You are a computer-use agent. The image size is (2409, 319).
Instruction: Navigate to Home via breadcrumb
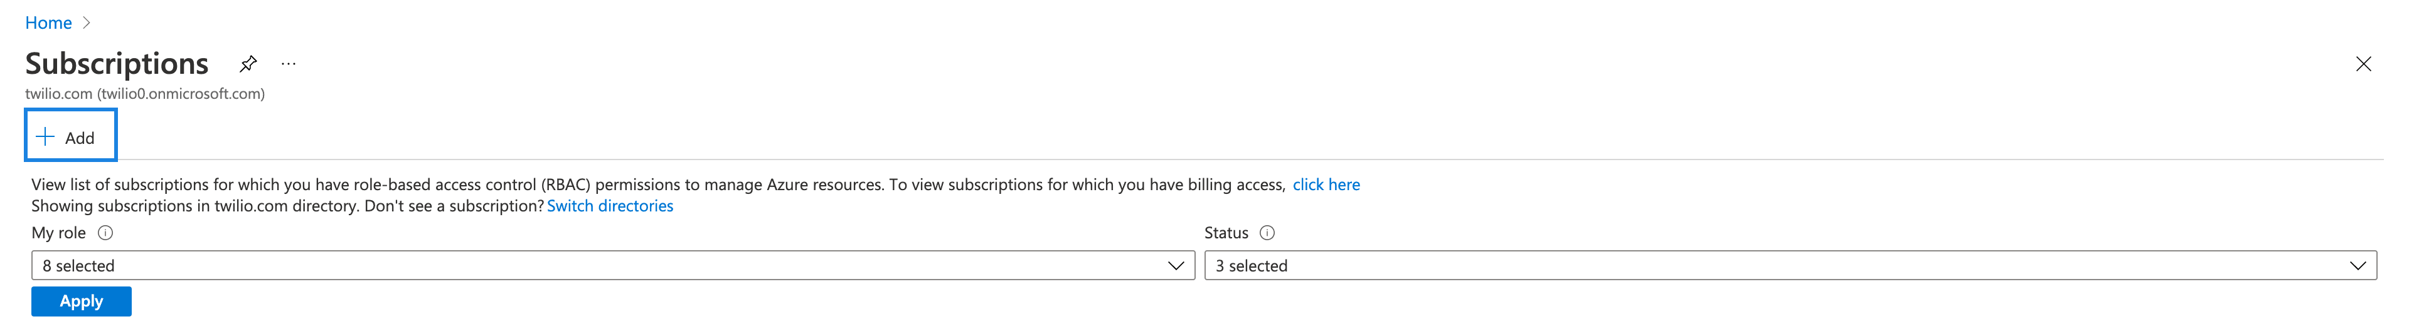click(49, 23)
